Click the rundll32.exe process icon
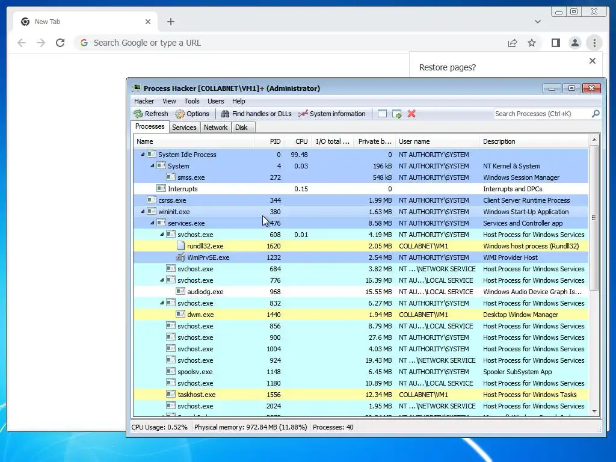The height and width of the screenshot is (462, 616). pyautogui.click(x=180, y=245)
